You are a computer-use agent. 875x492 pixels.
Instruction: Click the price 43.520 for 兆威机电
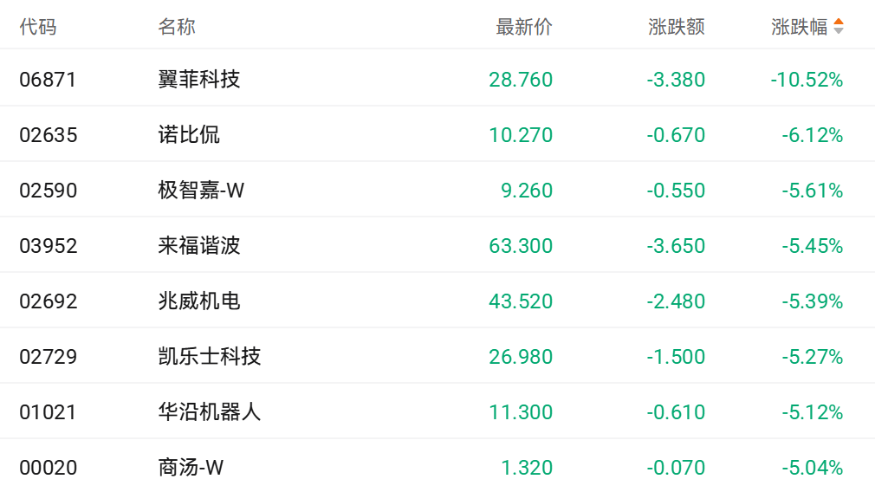[521, 301]
